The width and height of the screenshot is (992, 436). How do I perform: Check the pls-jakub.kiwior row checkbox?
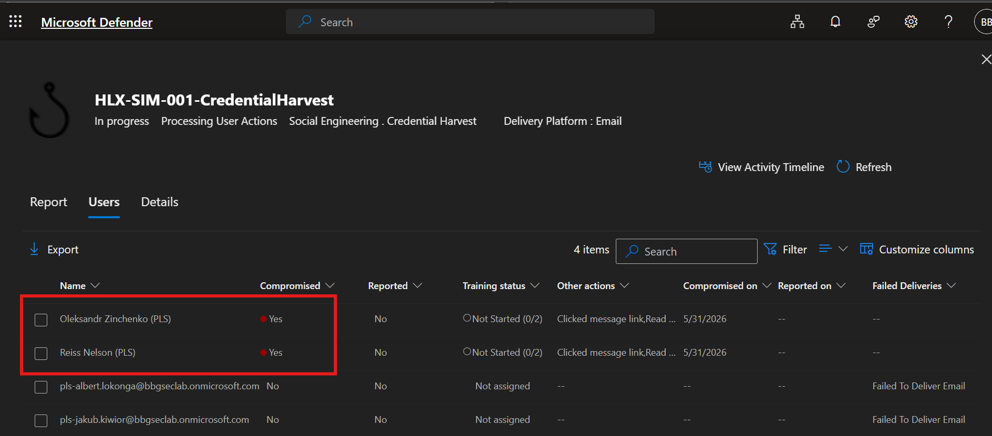pyautogui.click(x=41, y=420)
